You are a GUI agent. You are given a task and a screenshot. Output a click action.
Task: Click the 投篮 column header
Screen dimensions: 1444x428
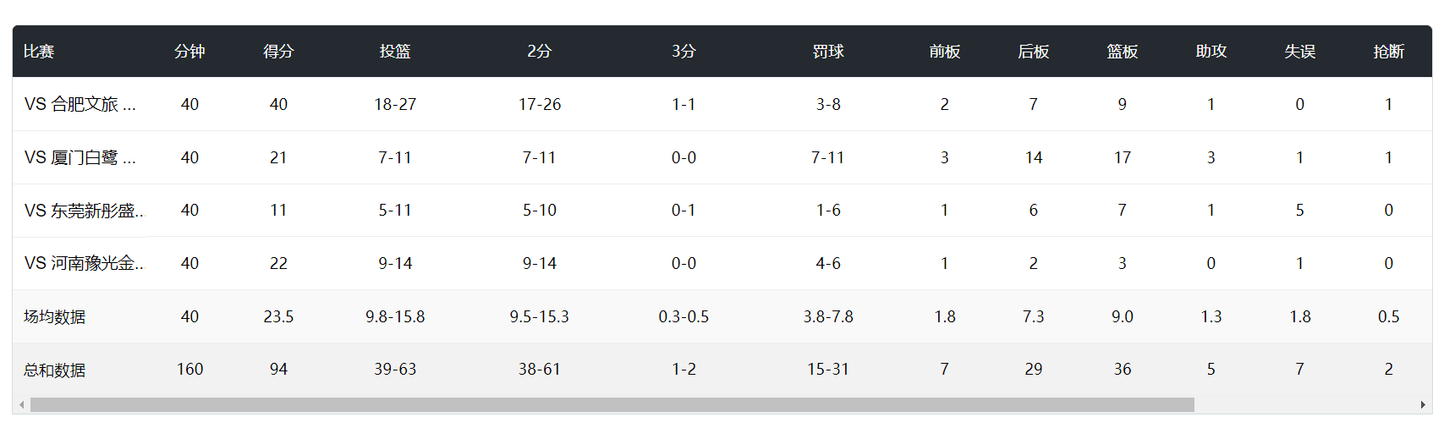[x=395, y=52]
